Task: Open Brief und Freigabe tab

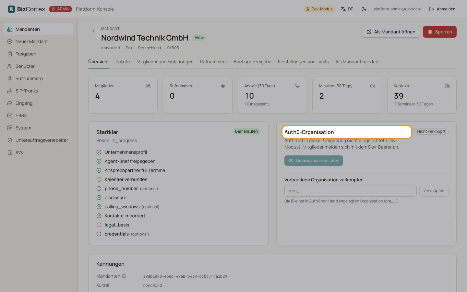Action: tap(253, 62)
